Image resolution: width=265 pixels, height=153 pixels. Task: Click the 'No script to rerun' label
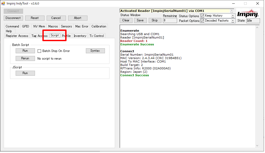coord(49,59)
